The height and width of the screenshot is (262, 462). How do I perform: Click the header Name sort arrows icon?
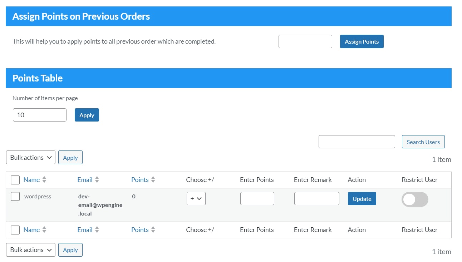[x=44, y=180]
